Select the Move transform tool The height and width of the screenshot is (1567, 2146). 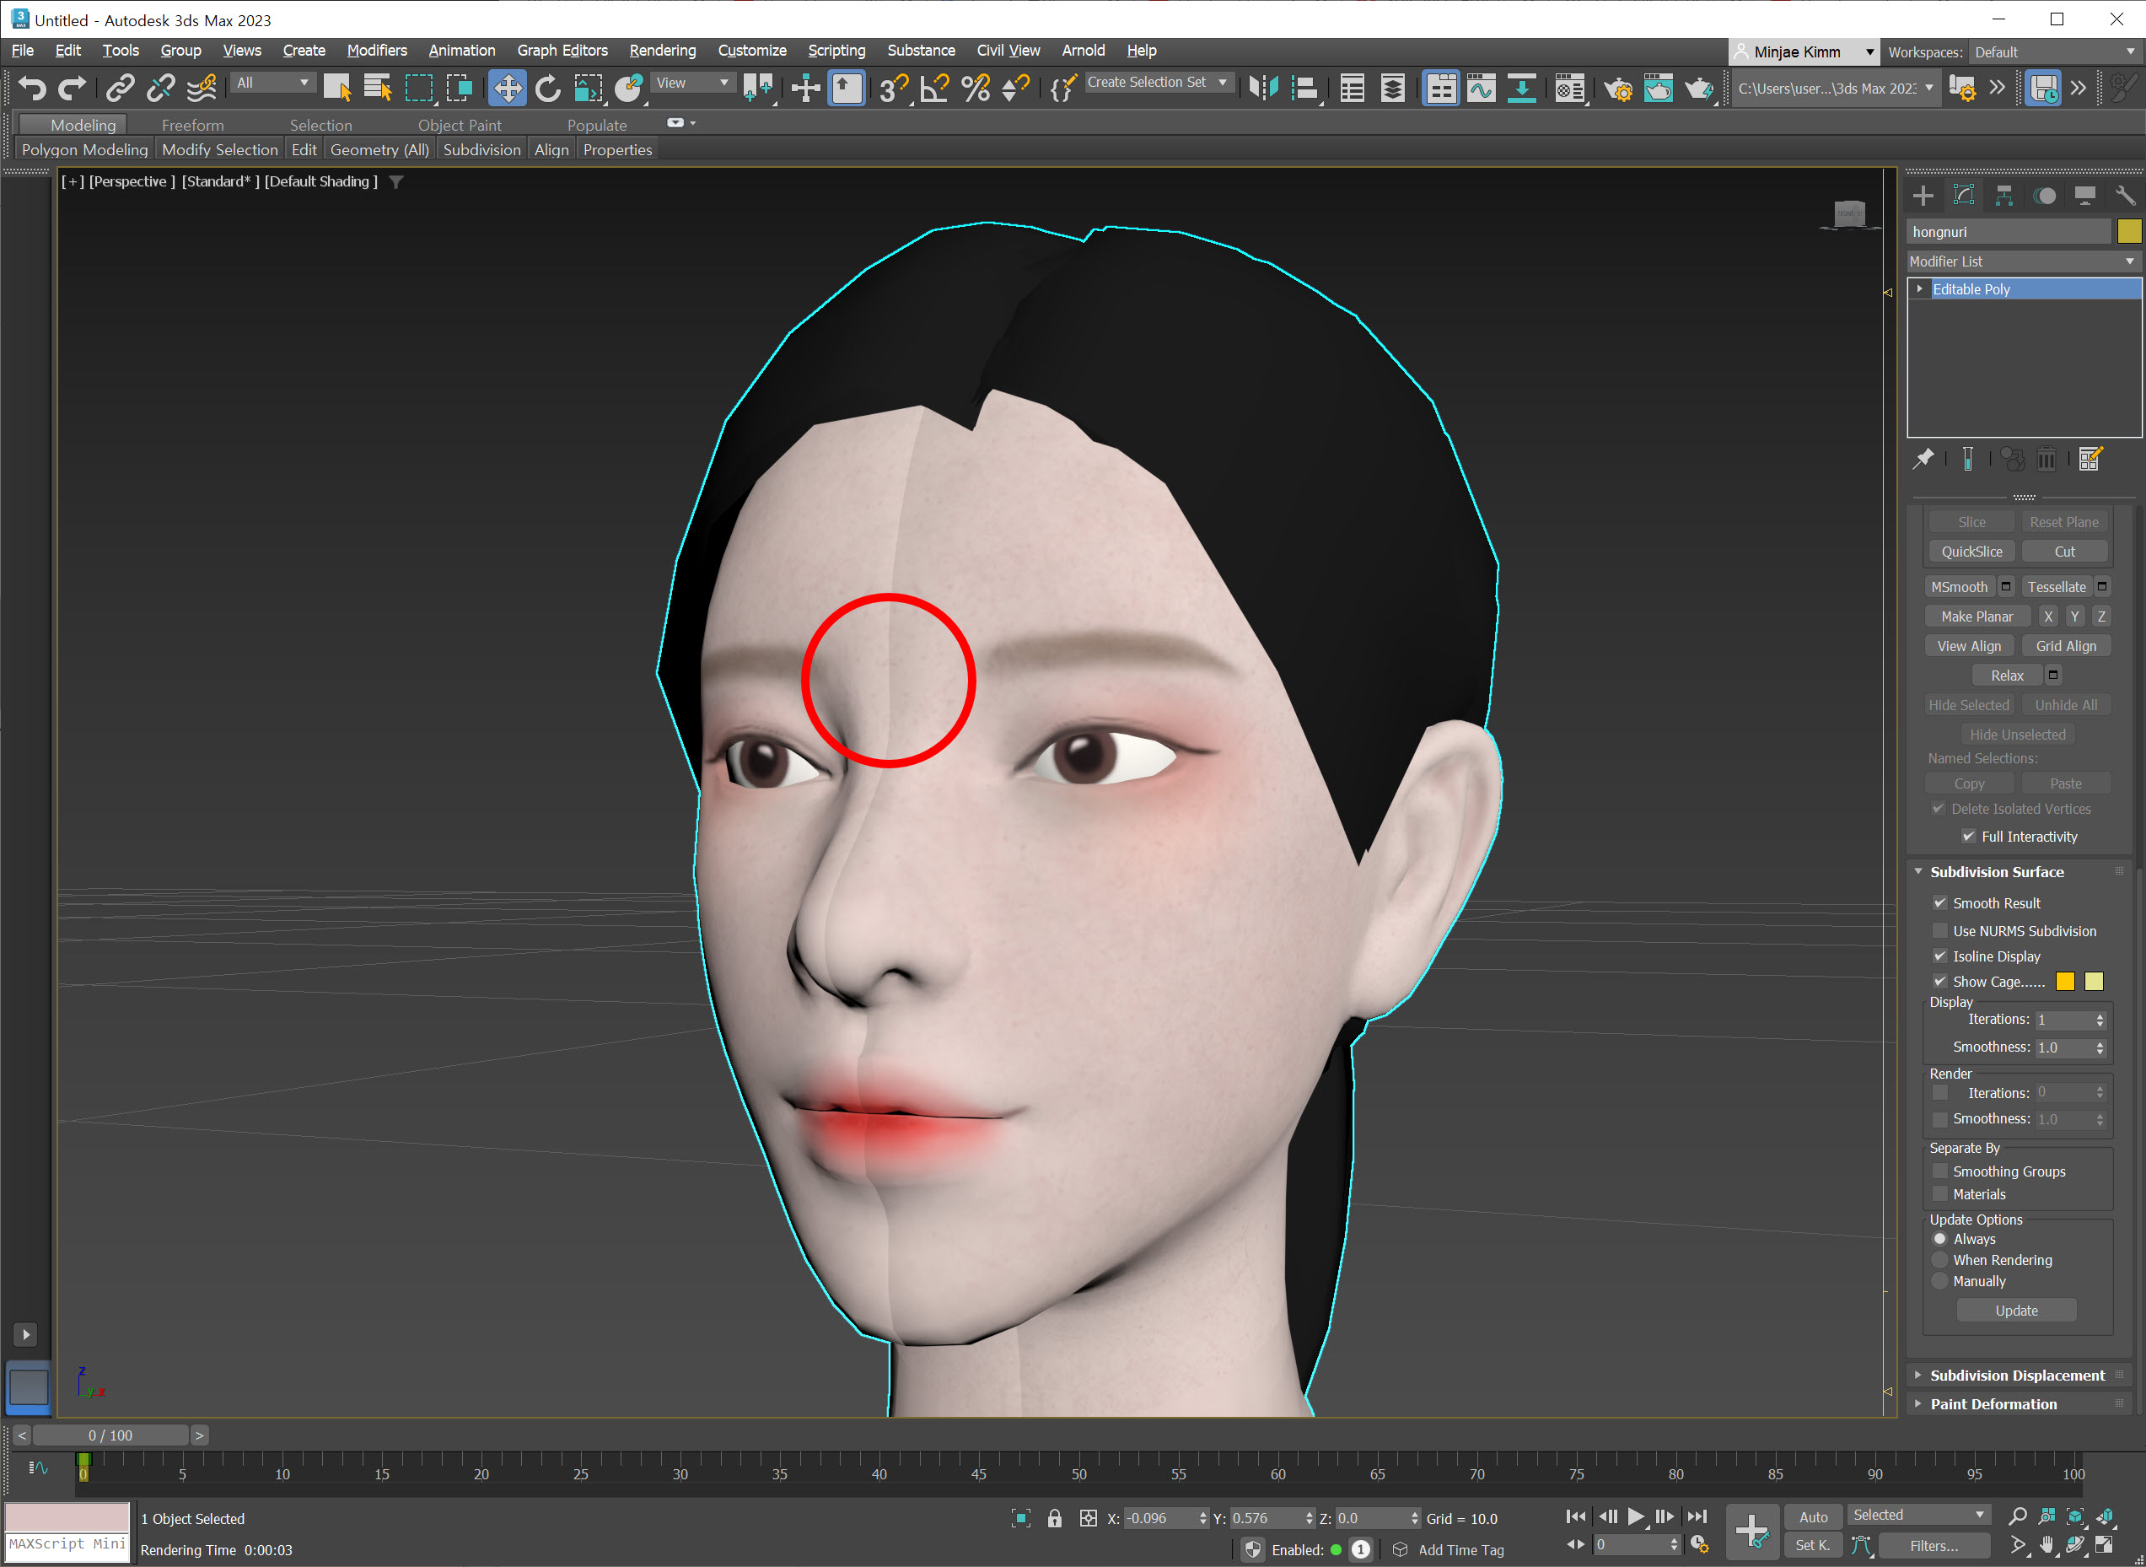tap(508, 89)
